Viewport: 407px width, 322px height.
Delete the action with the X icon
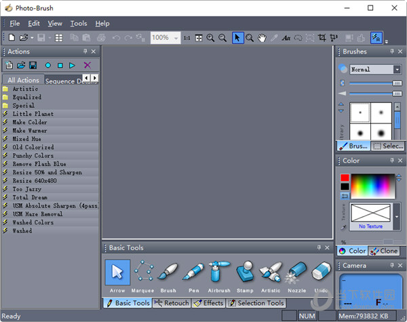(x=88, y=65)
